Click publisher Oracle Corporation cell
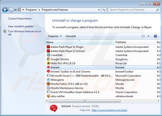The width and height of the screenshot is (162, 116). tap(126, 92)
